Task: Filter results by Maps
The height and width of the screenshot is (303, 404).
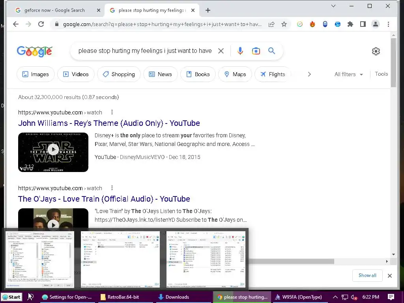Action: coord(235,74)
